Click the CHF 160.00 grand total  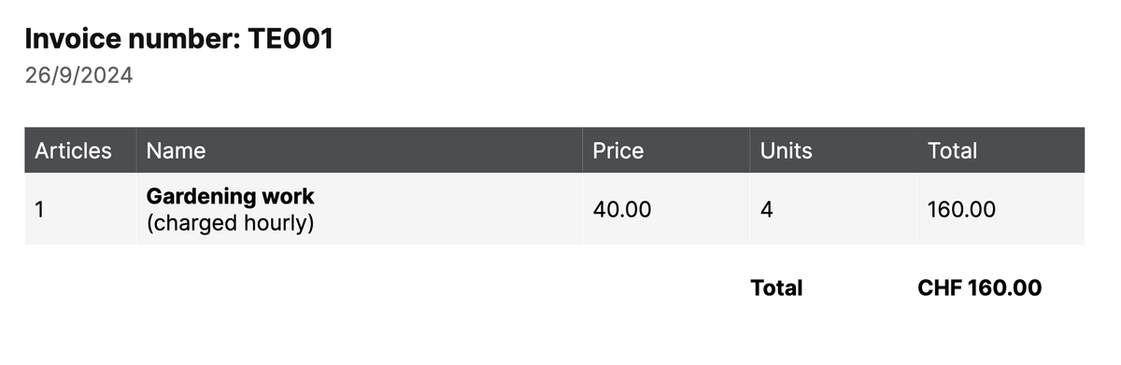(980, 288)
